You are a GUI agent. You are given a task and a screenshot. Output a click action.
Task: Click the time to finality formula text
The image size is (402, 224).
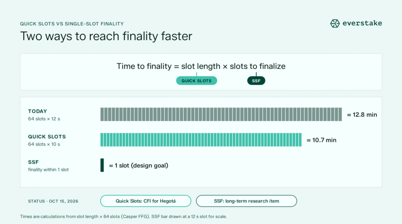tap(201, 66)
